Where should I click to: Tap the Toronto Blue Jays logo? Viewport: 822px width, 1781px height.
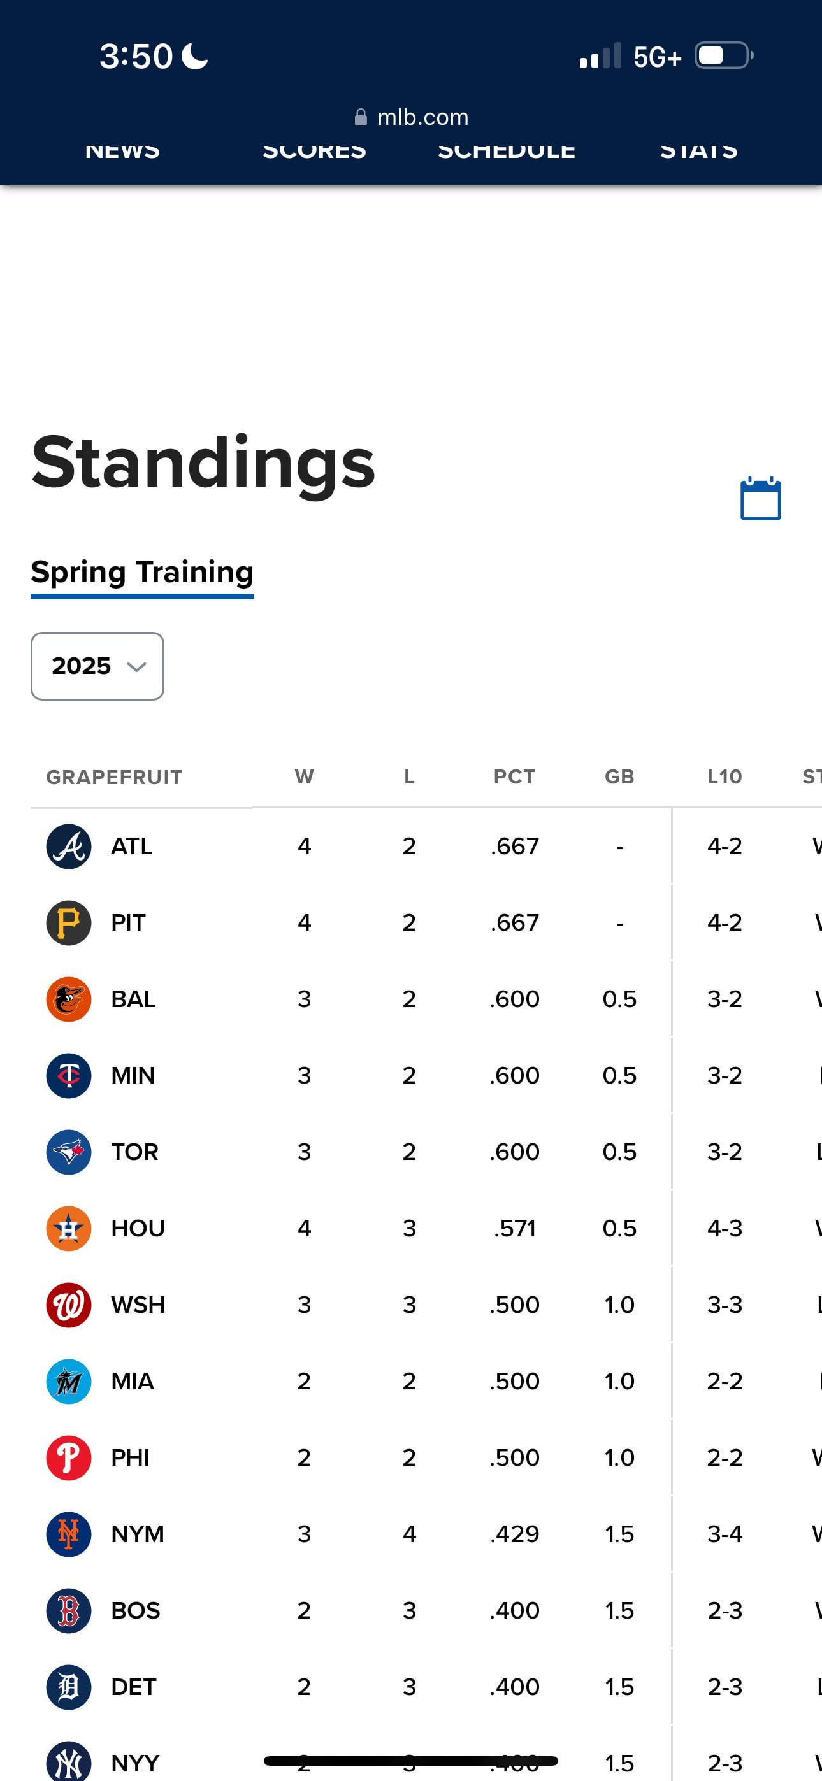(x=69, y=1152)
